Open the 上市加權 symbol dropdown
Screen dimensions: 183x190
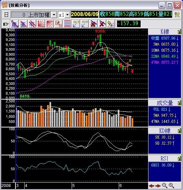pyautogui.click(x=54, y=15)
